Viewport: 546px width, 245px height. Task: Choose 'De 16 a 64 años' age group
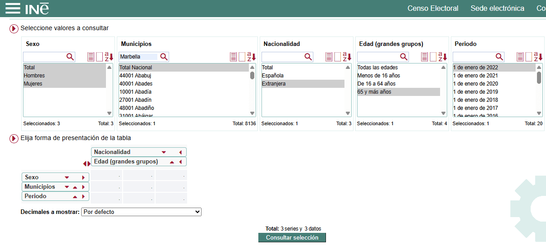coord(376,84)
